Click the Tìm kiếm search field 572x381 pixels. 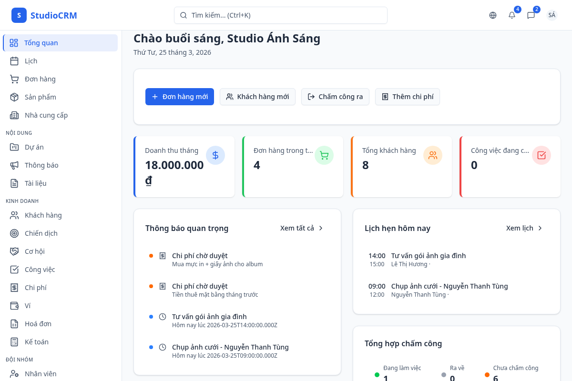point(280,15)
